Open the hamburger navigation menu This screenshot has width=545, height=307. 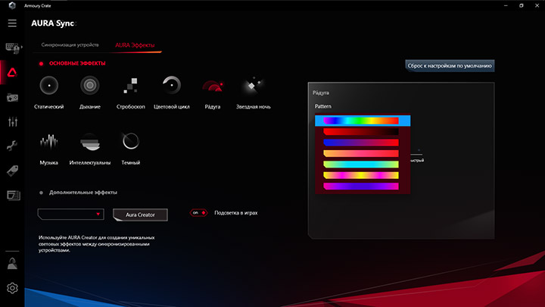click(12, 23)
